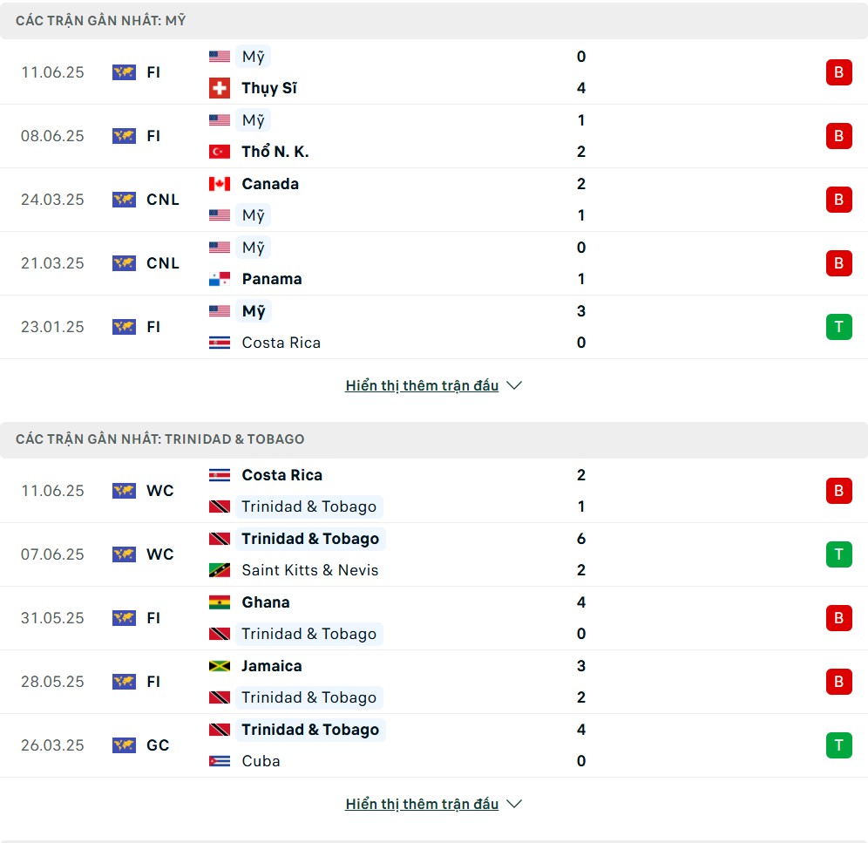This screenshot has height=843, width=868.
Task: Click green T badge for Trinidad & Tobago vs Cuba
Action: [x=838, y=745]
